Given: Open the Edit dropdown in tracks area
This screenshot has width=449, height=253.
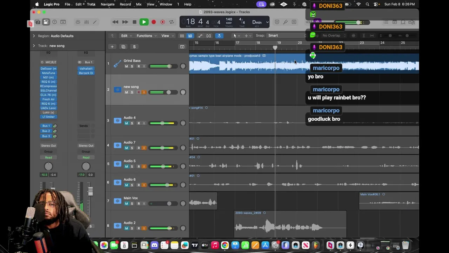Looking at the screenshot, I should tap(126, 35).
